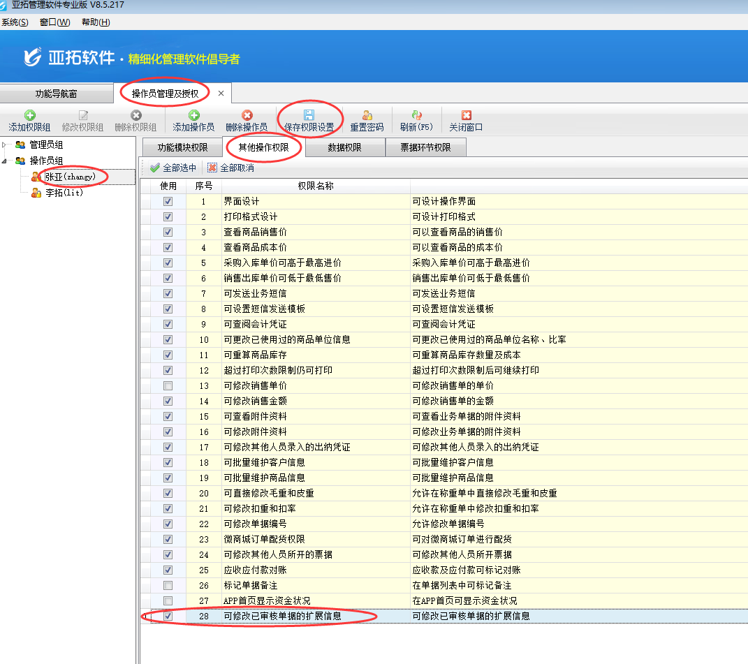The image size is (748, 664).
Task: Sort by the 权限名称 column header
Action: click(x=315, y=186)
